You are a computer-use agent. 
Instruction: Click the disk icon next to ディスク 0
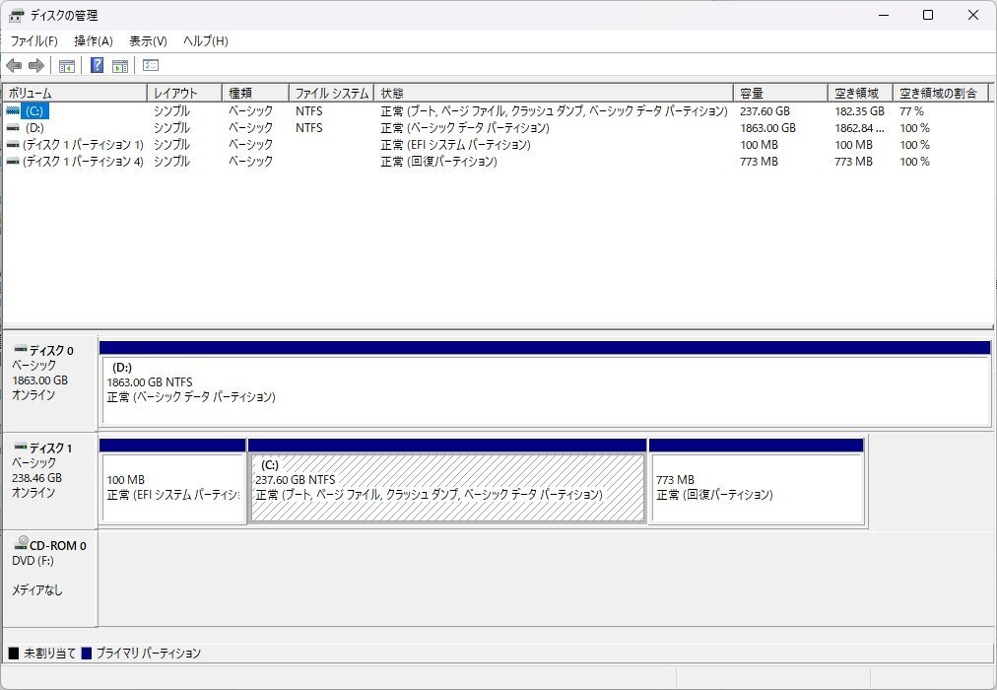(21, 349)
